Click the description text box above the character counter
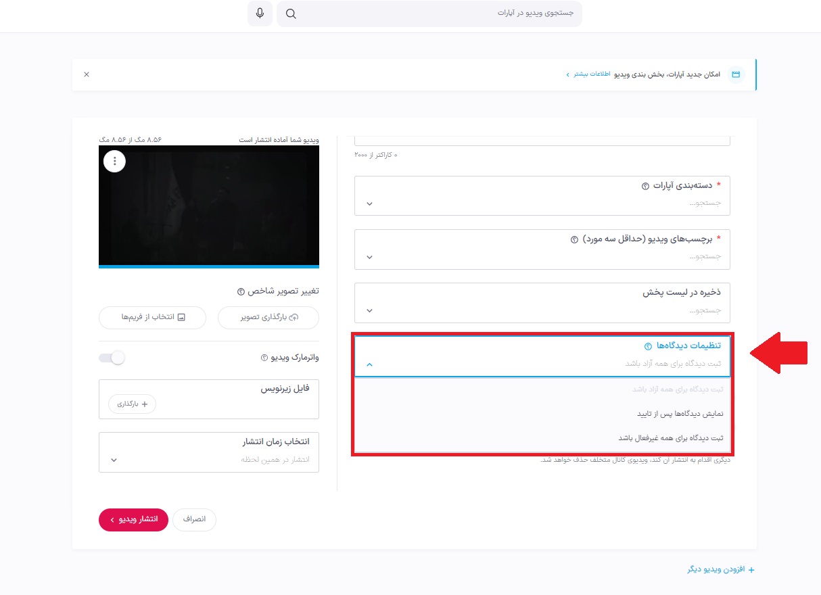 [542, 140]
